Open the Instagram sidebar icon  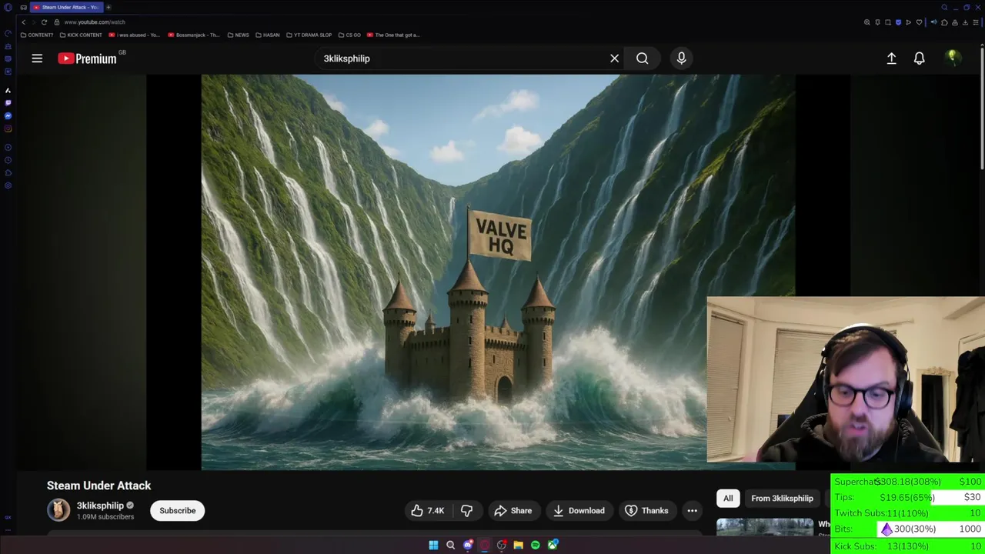pyautogui.click(x=8, y=128)
